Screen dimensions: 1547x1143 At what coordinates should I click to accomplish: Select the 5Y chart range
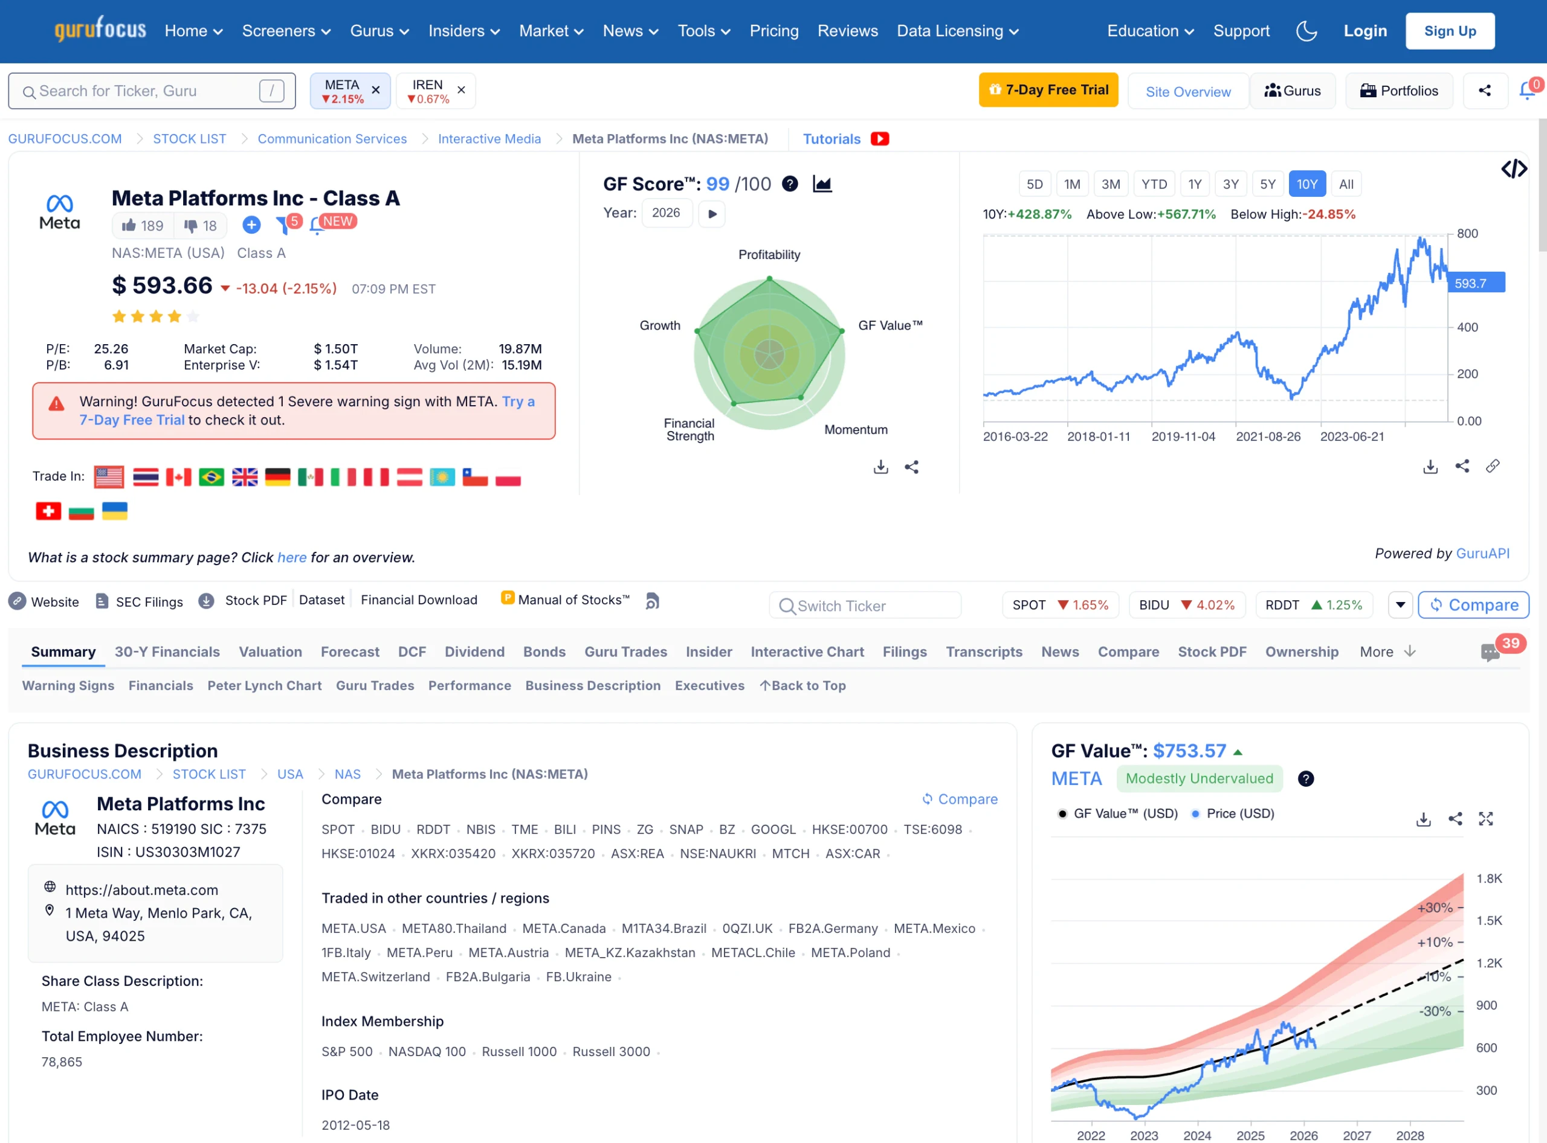coord(1267,184)
